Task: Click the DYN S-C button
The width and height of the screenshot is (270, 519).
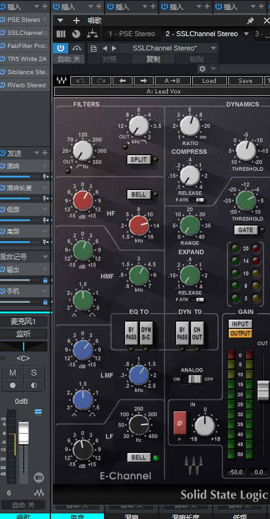Action: click(x=146, y=333)
